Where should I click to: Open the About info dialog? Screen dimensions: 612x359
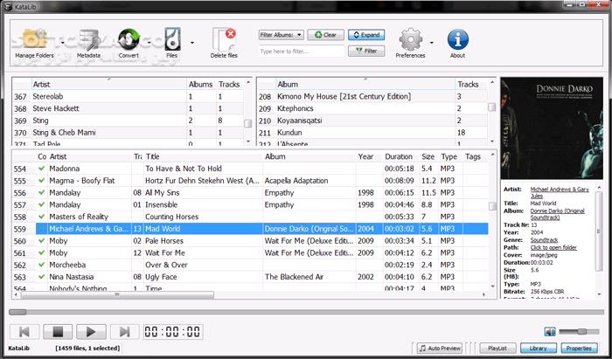click(x=457, y=42)
